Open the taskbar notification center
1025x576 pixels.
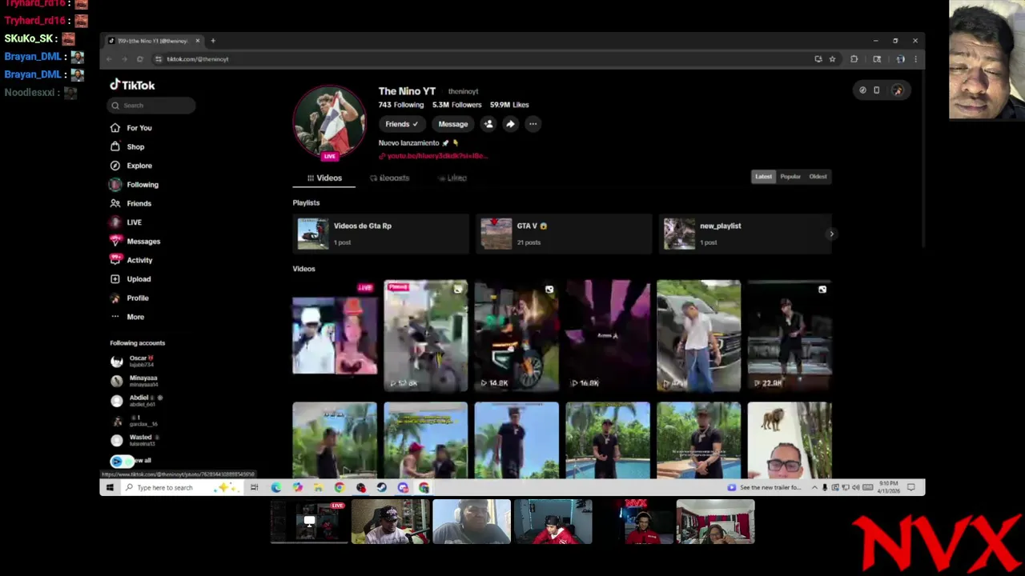click(911, 487)
